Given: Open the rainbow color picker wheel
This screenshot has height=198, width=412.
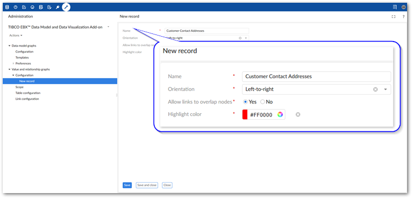Looking at the screenshot, I should pos(280,115).
